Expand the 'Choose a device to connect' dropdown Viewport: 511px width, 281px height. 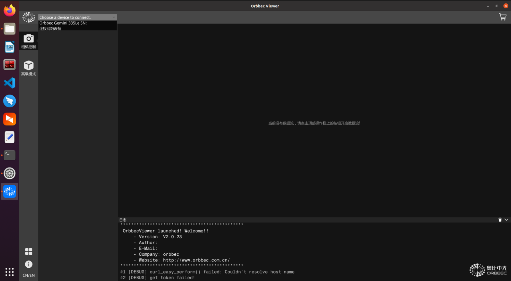point(78,17)
